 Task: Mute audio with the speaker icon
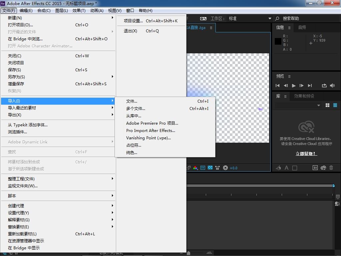coord(332,86)
